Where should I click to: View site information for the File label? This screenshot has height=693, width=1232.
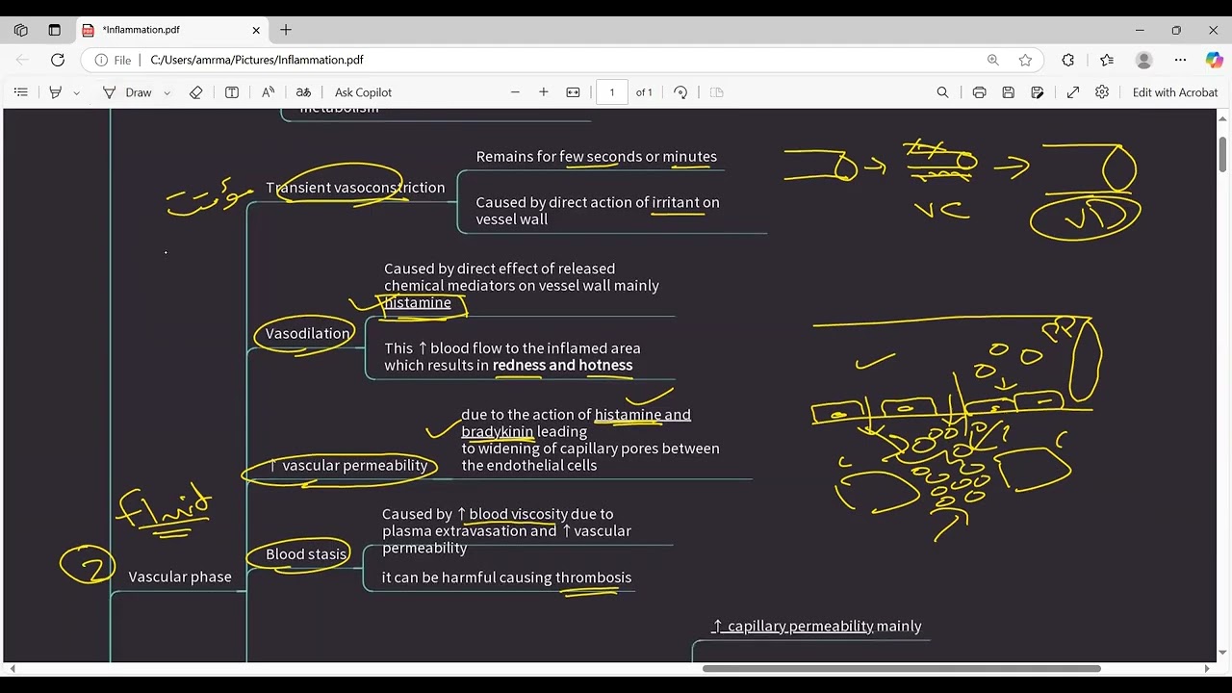(114, 60)
